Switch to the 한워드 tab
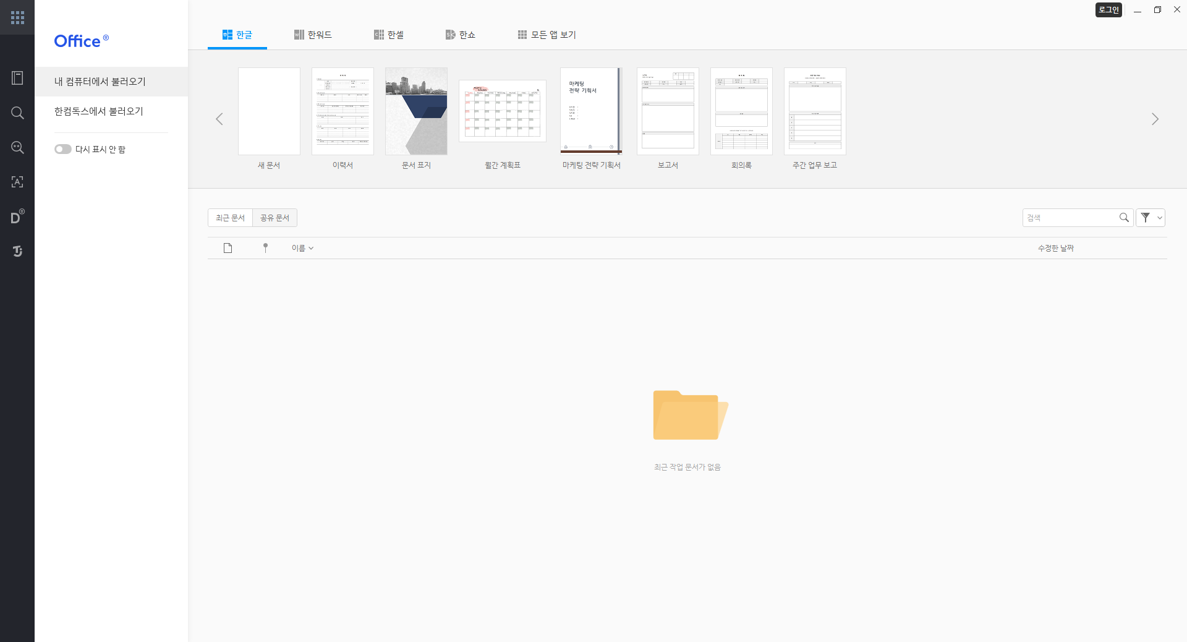This screenshot has height=642, width=1187. [x=313, y=35]
